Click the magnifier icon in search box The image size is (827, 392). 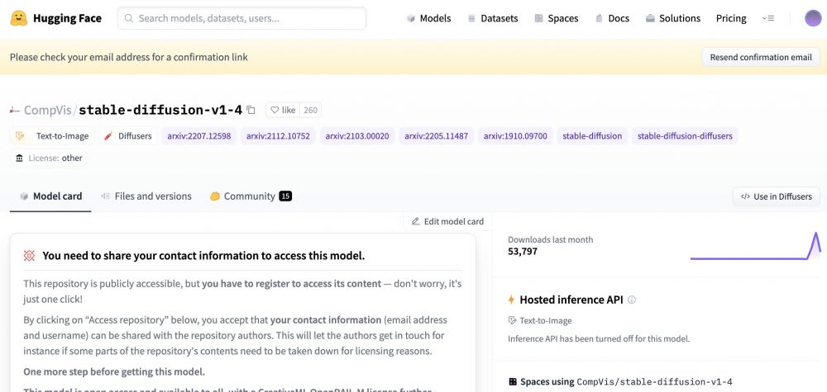coord(128,18)
